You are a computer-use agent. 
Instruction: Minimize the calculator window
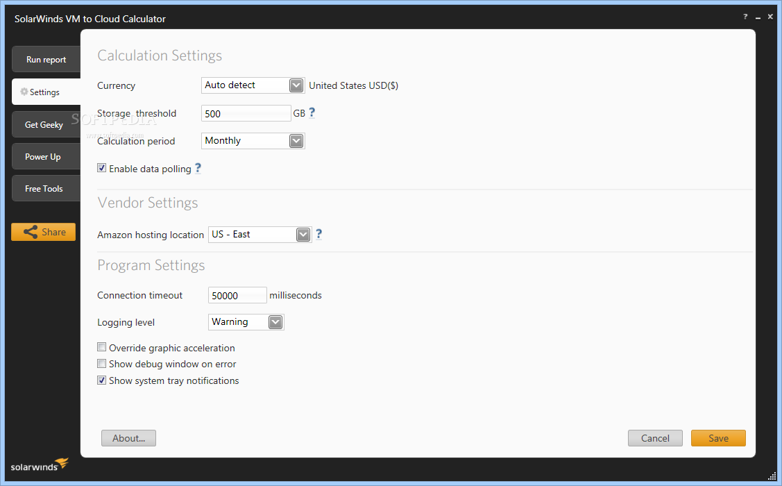click(x=758, y=17)
